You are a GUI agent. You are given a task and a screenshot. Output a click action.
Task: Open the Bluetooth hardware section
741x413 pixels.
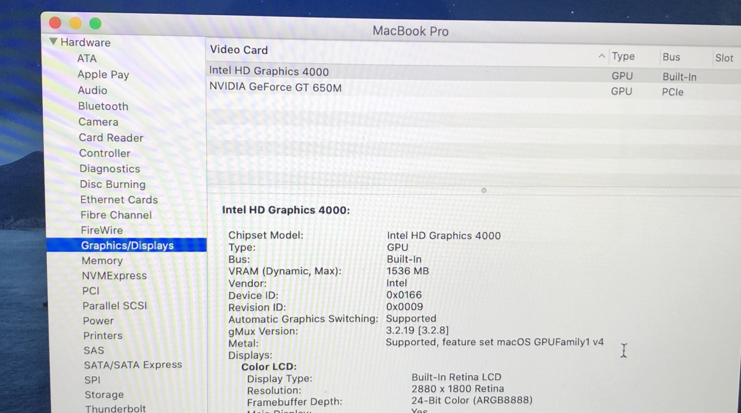point(103,106)
